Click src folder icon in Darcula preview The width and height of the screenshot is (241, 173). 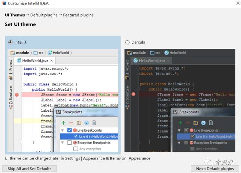152,53
